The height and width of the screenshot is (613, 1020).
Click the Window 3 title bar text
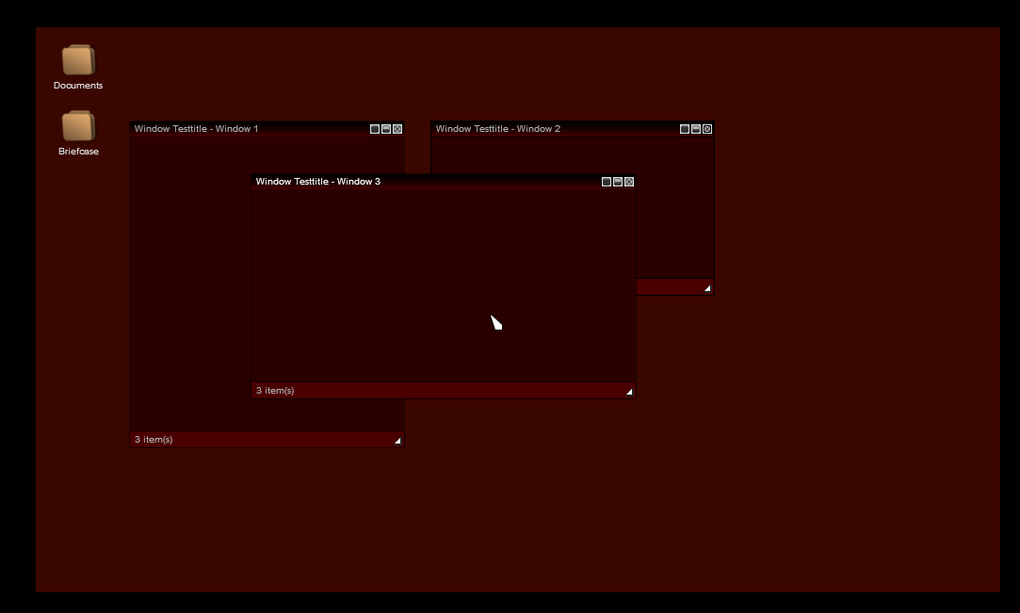click(317, 182)
